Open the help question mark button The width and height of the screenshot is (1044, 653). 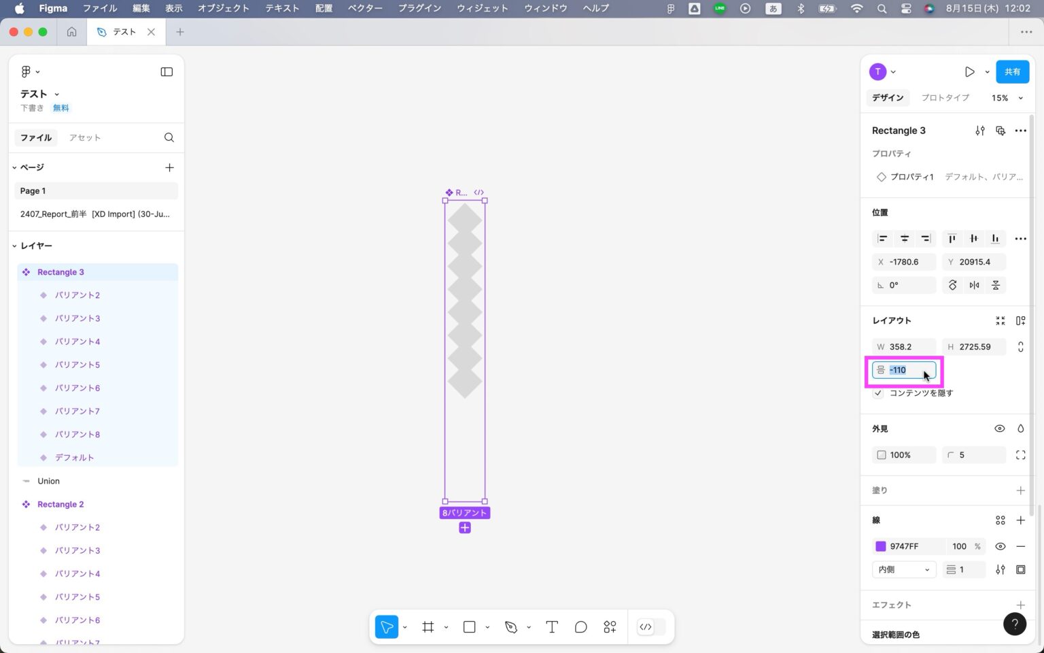click(1015, 624)
